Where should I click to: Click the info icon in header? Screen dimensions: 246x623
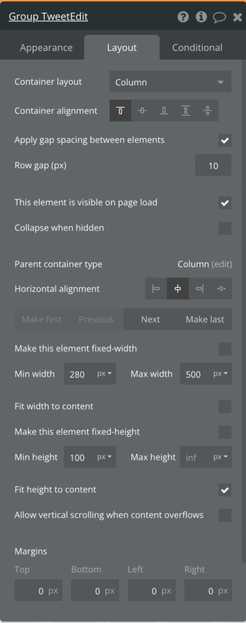201,16
